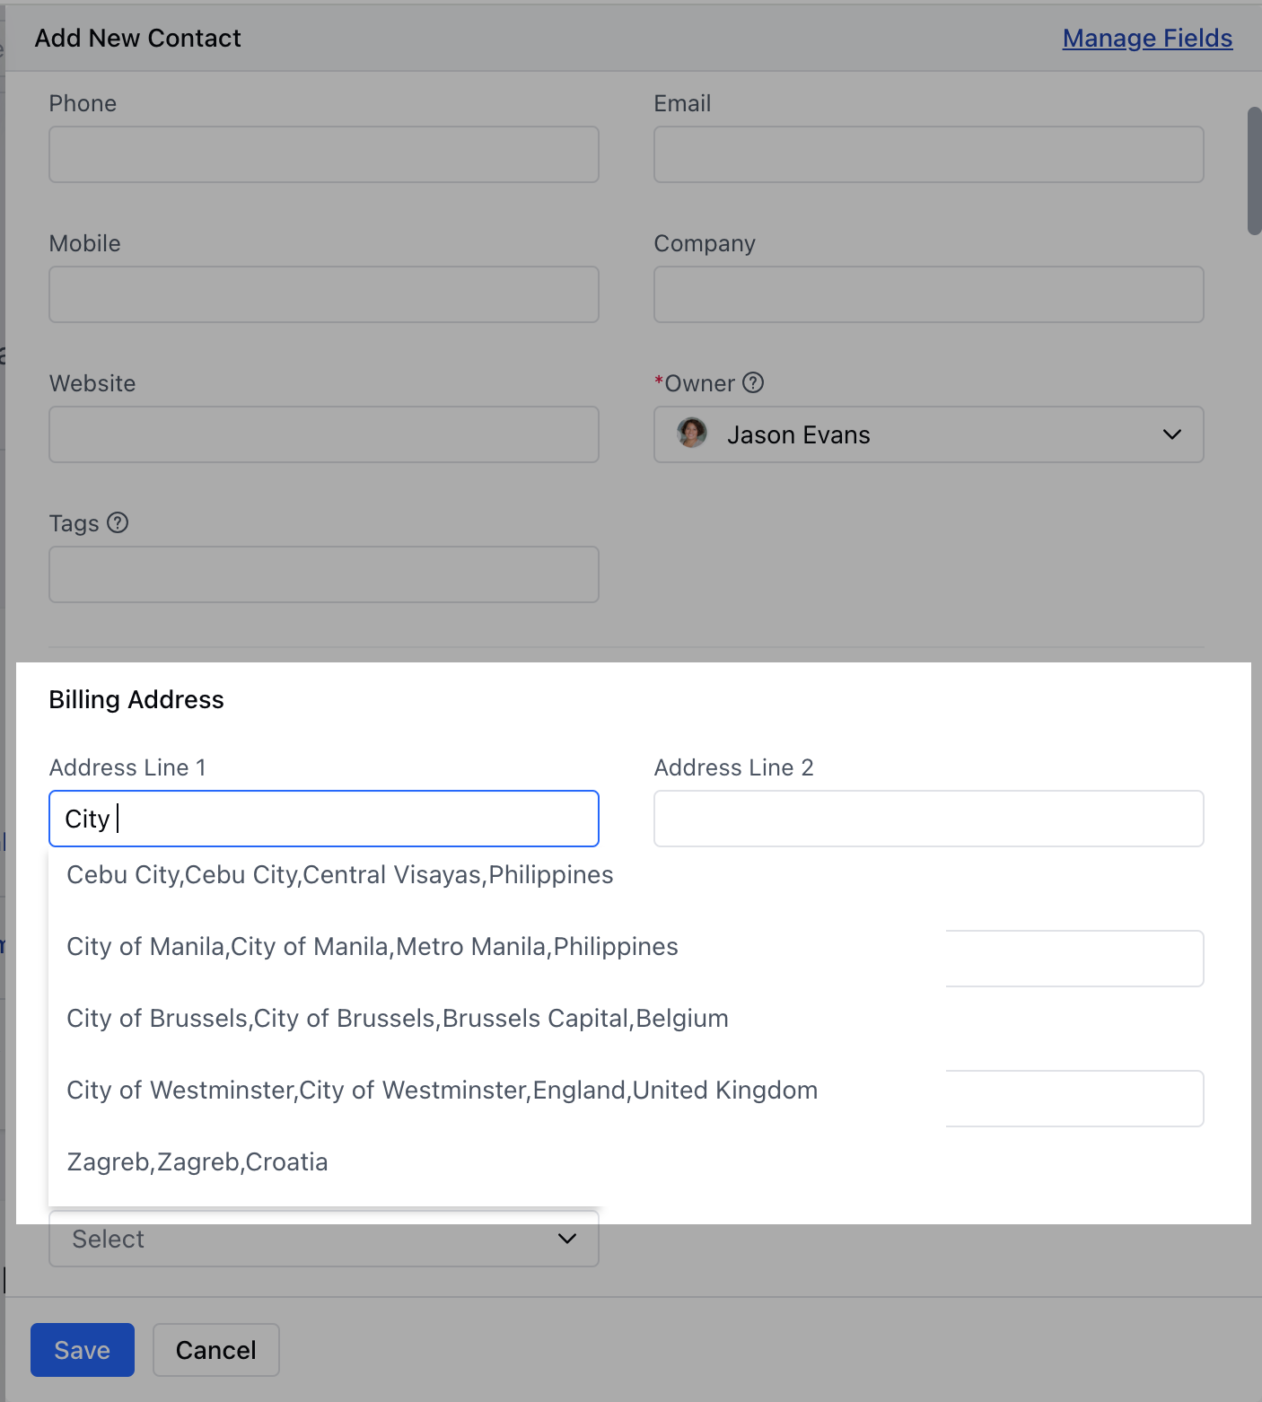Select Zagreb, Croatia suggestion
Screen dimensions: 1262x1402
[x=197, y=1162]
